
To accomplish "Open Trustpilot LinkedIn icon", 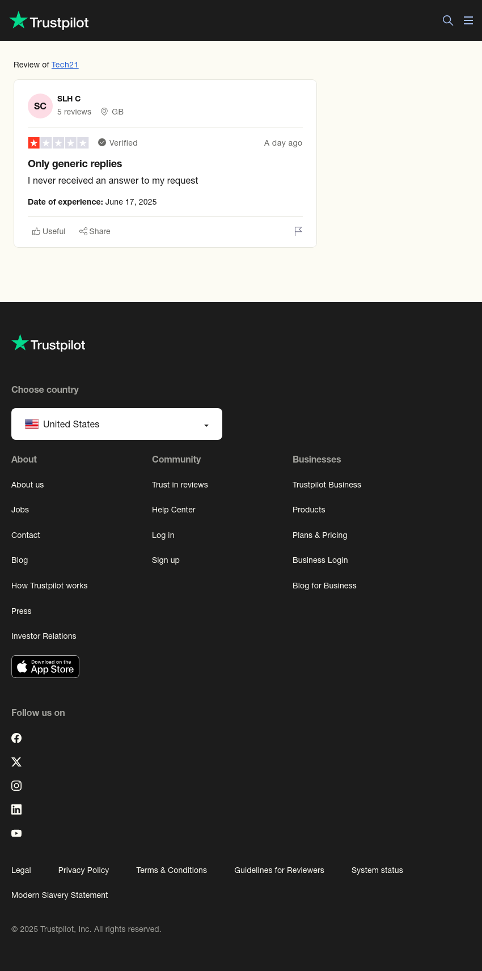I will [x=16, y=809].
